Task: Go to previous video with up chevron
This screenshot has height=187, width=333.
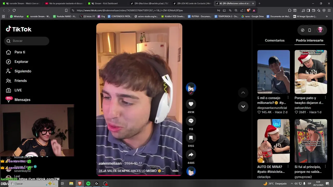Action: pos(243,92)
